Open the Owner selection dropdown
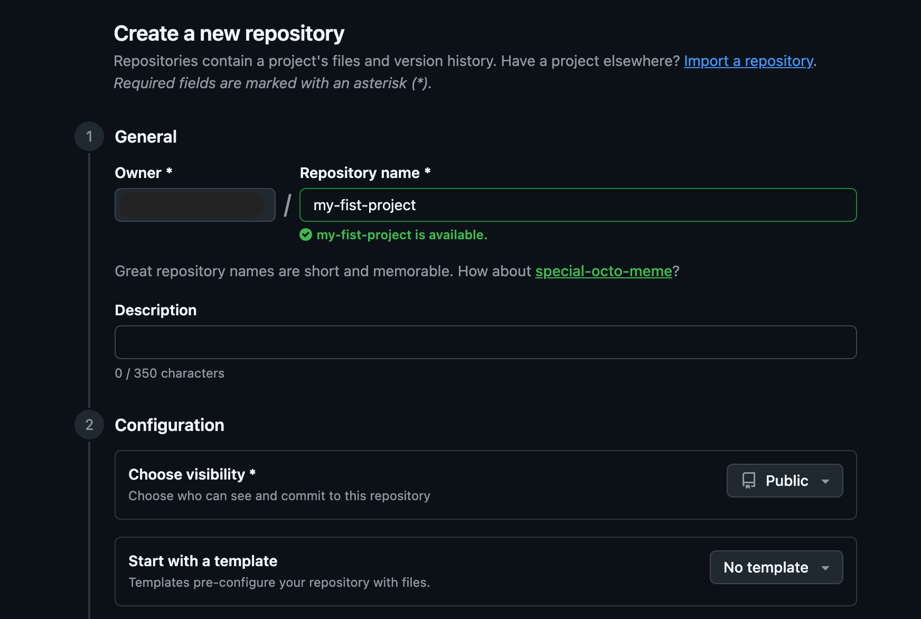 click(194, 205)
